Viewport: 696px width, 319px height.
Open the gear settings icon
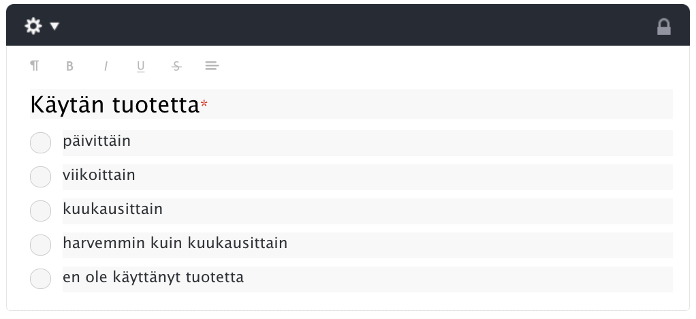coord(33,26)
